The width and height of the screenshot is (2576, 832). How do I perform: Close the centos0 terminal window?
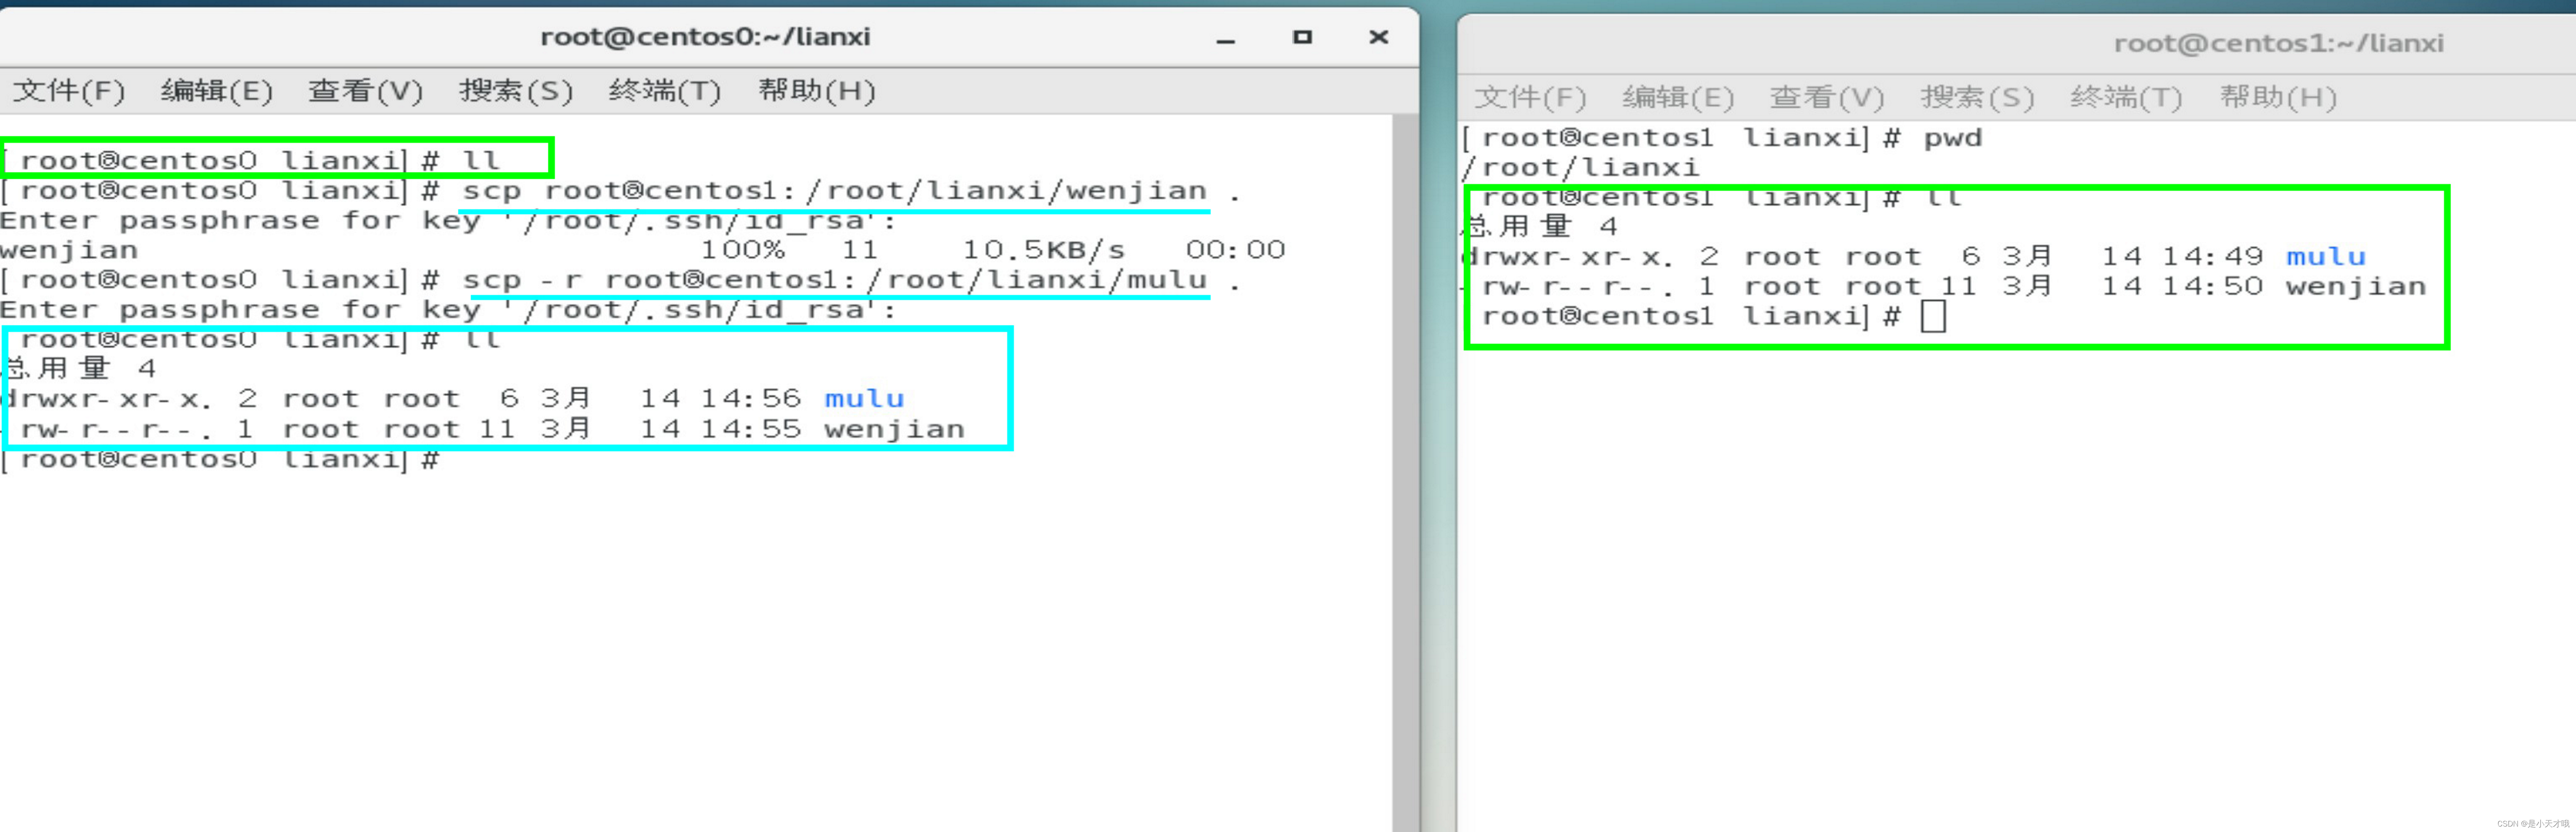[1378, 37]
